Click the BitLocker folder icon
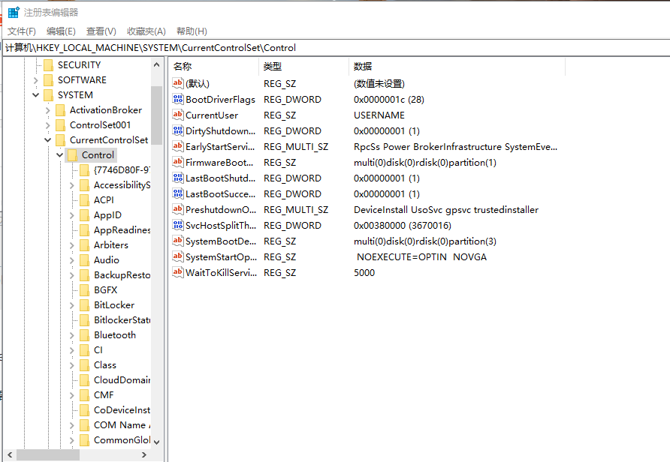 click(x=84, y=305)
